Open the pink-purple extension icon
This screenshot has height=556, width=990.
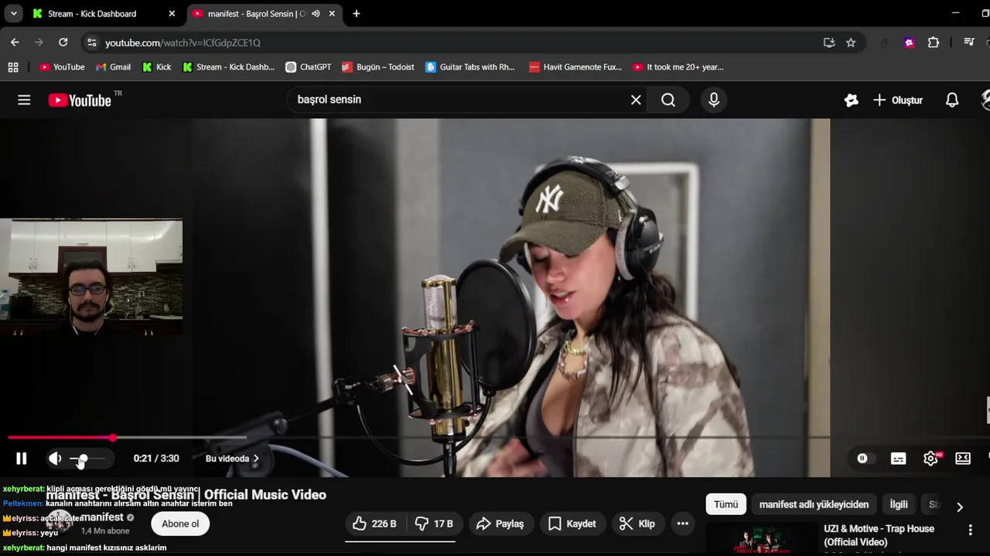910,42
